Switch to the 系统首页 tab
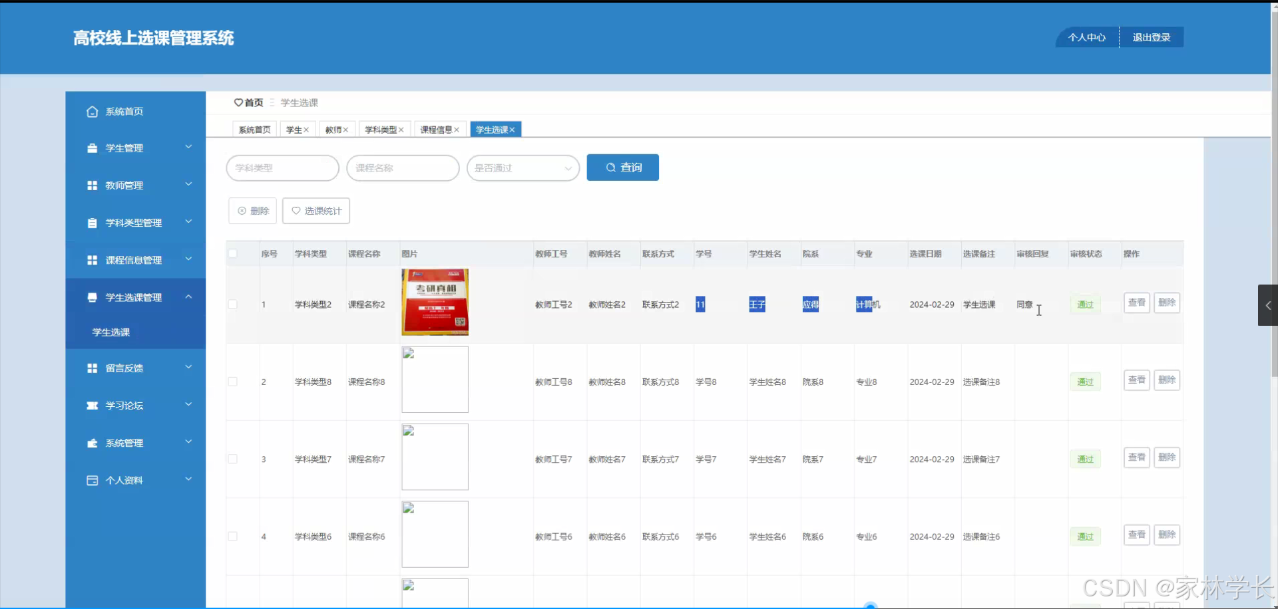 (x=254, y=130)
